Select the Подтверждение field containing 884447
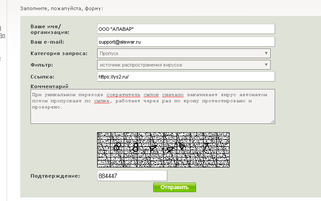 (x=132, y=176)
